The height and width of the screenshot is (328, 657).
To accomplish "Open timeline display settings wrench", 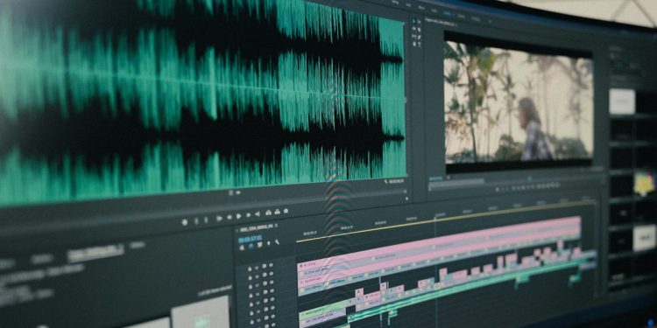I will pyautogui.click(x=277, y=241).
